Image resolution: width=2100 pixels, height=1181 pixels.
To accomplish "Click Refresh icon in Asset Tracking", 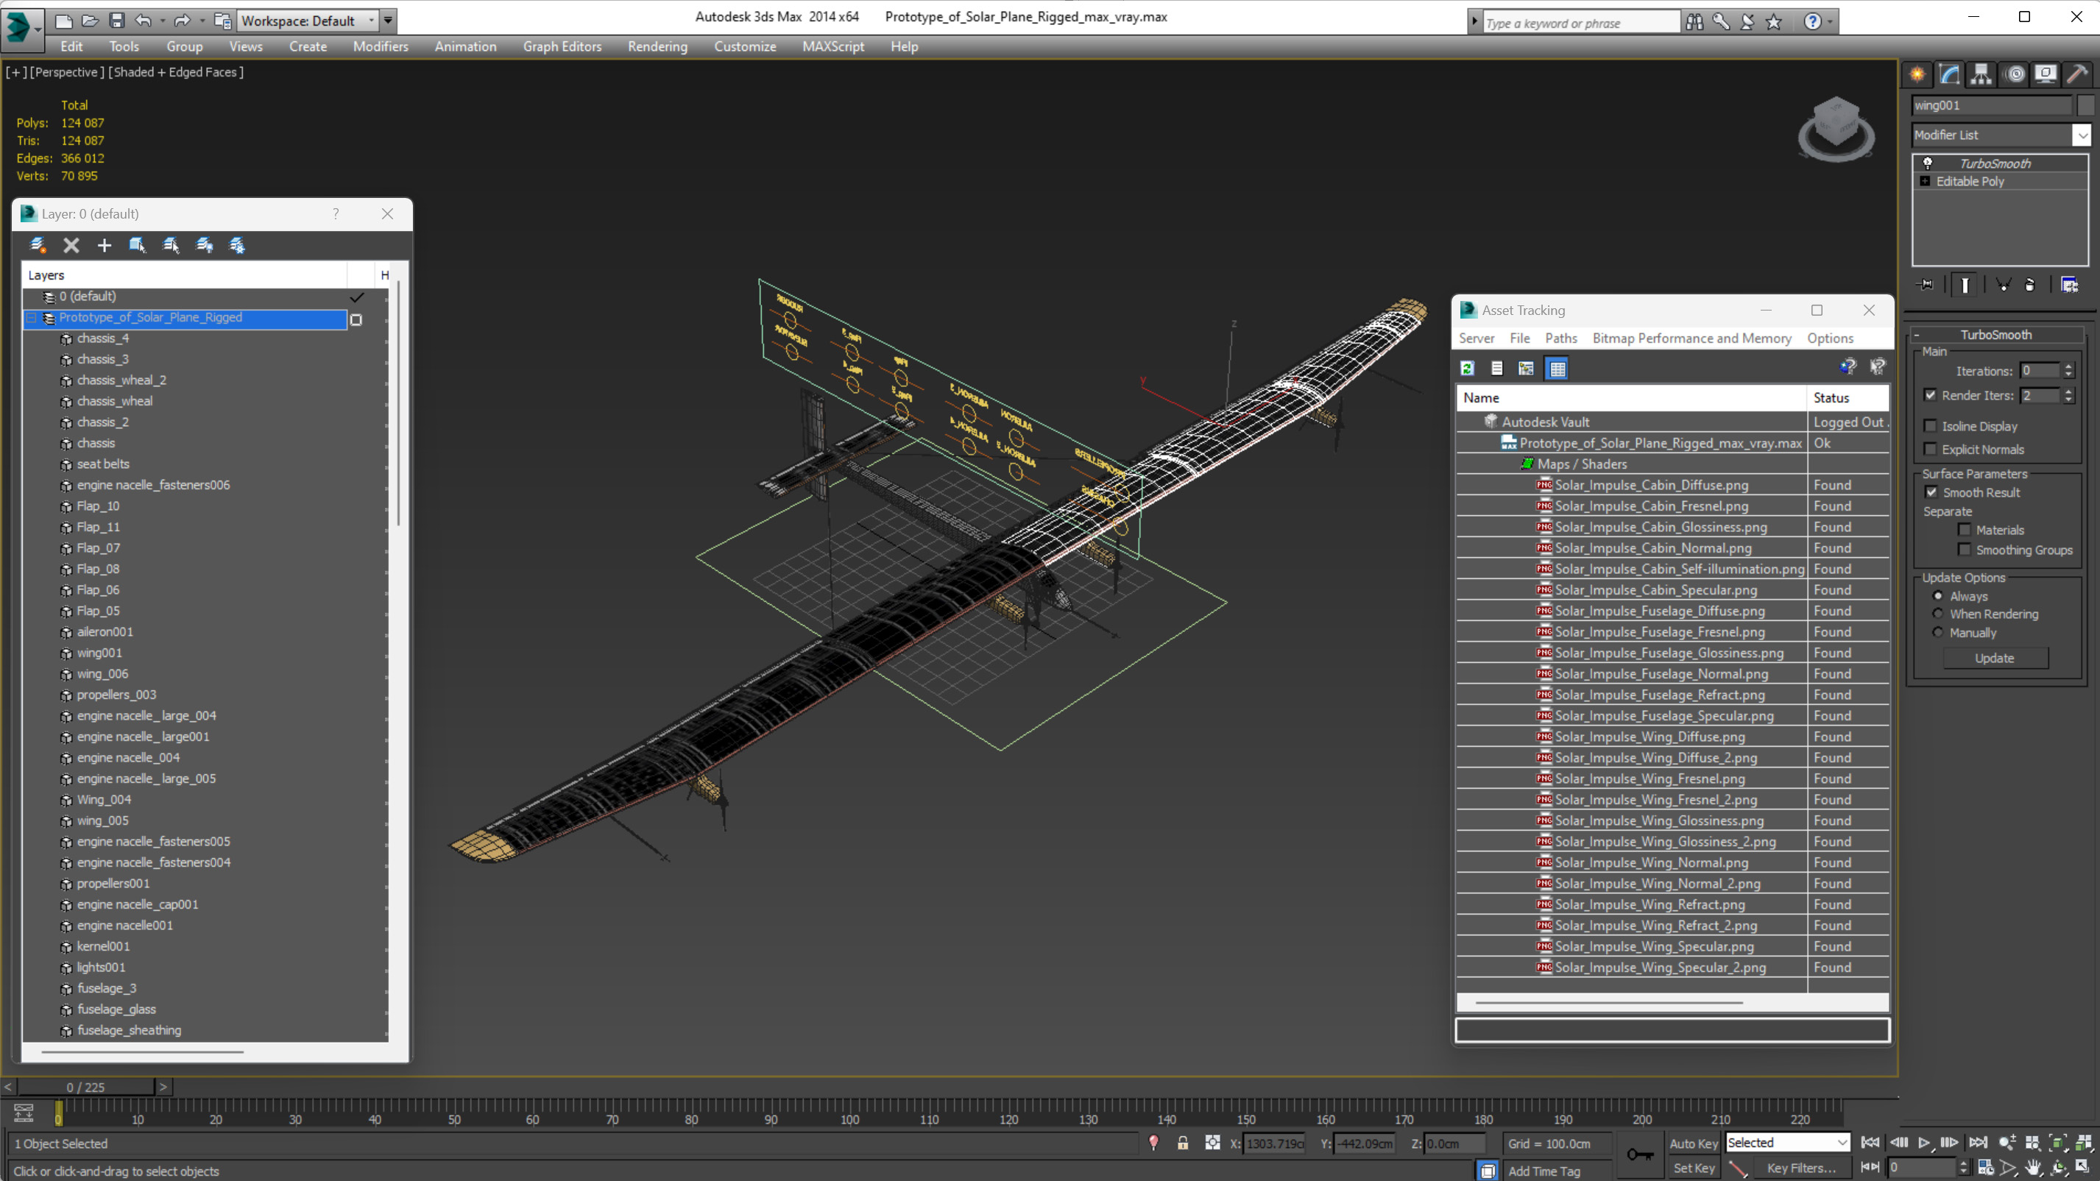I will (x=1468, y=369).
